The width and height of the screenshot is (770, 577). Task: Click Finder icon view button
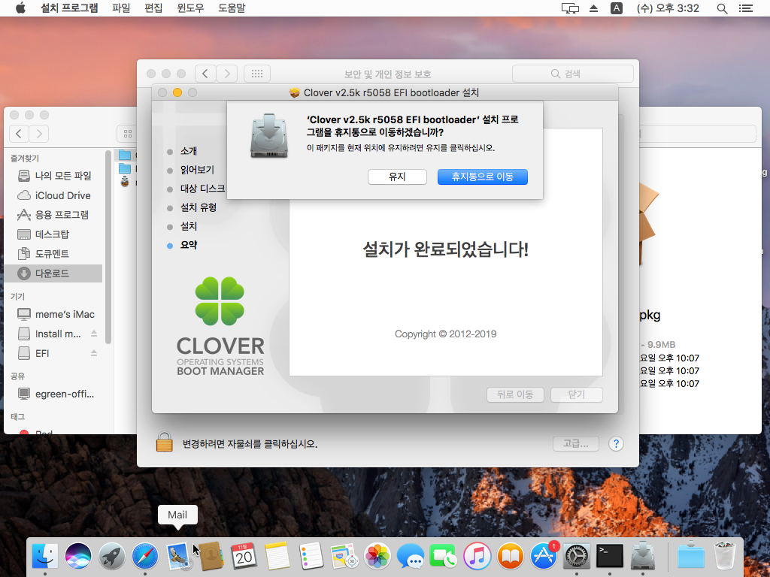128,134
